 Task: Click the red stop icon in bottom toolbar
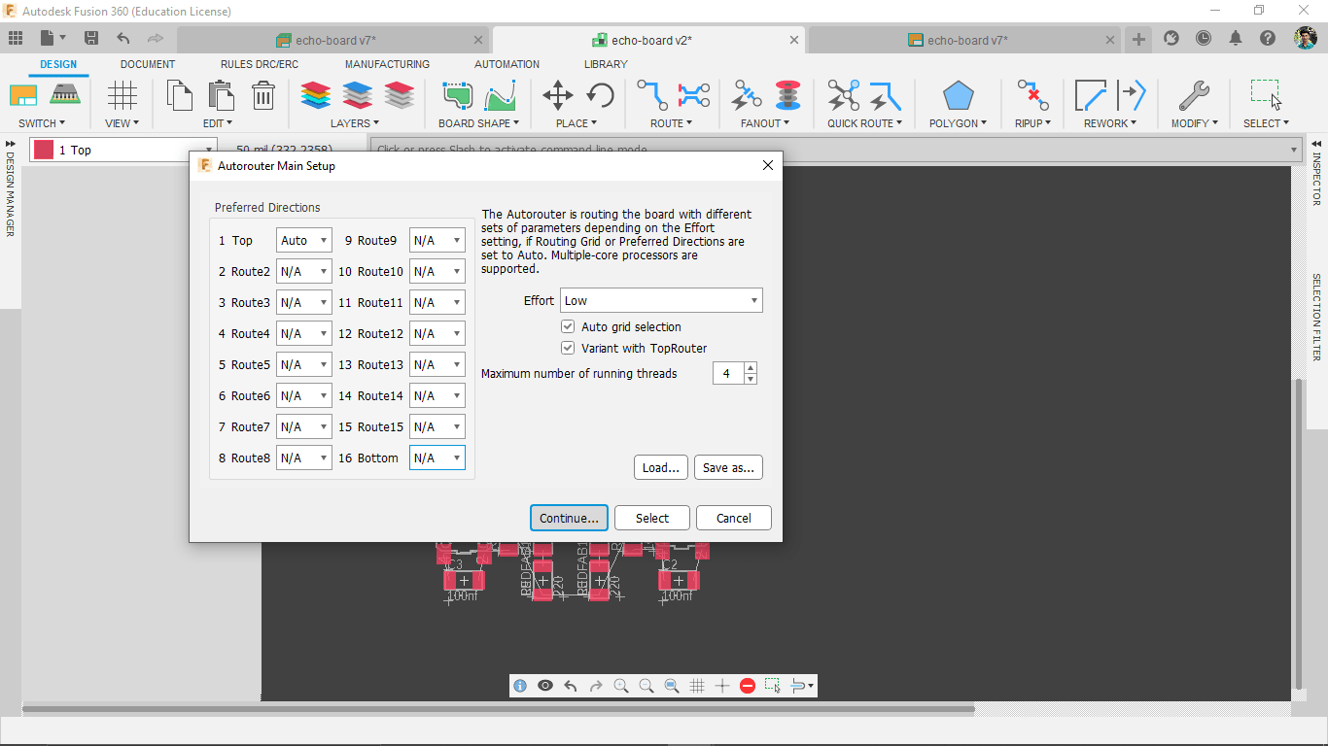748,686
